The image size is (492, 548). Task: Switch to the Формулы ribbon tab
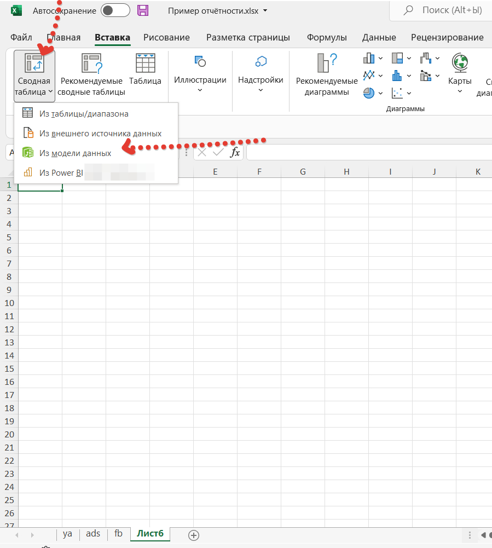tap(327, 37)
